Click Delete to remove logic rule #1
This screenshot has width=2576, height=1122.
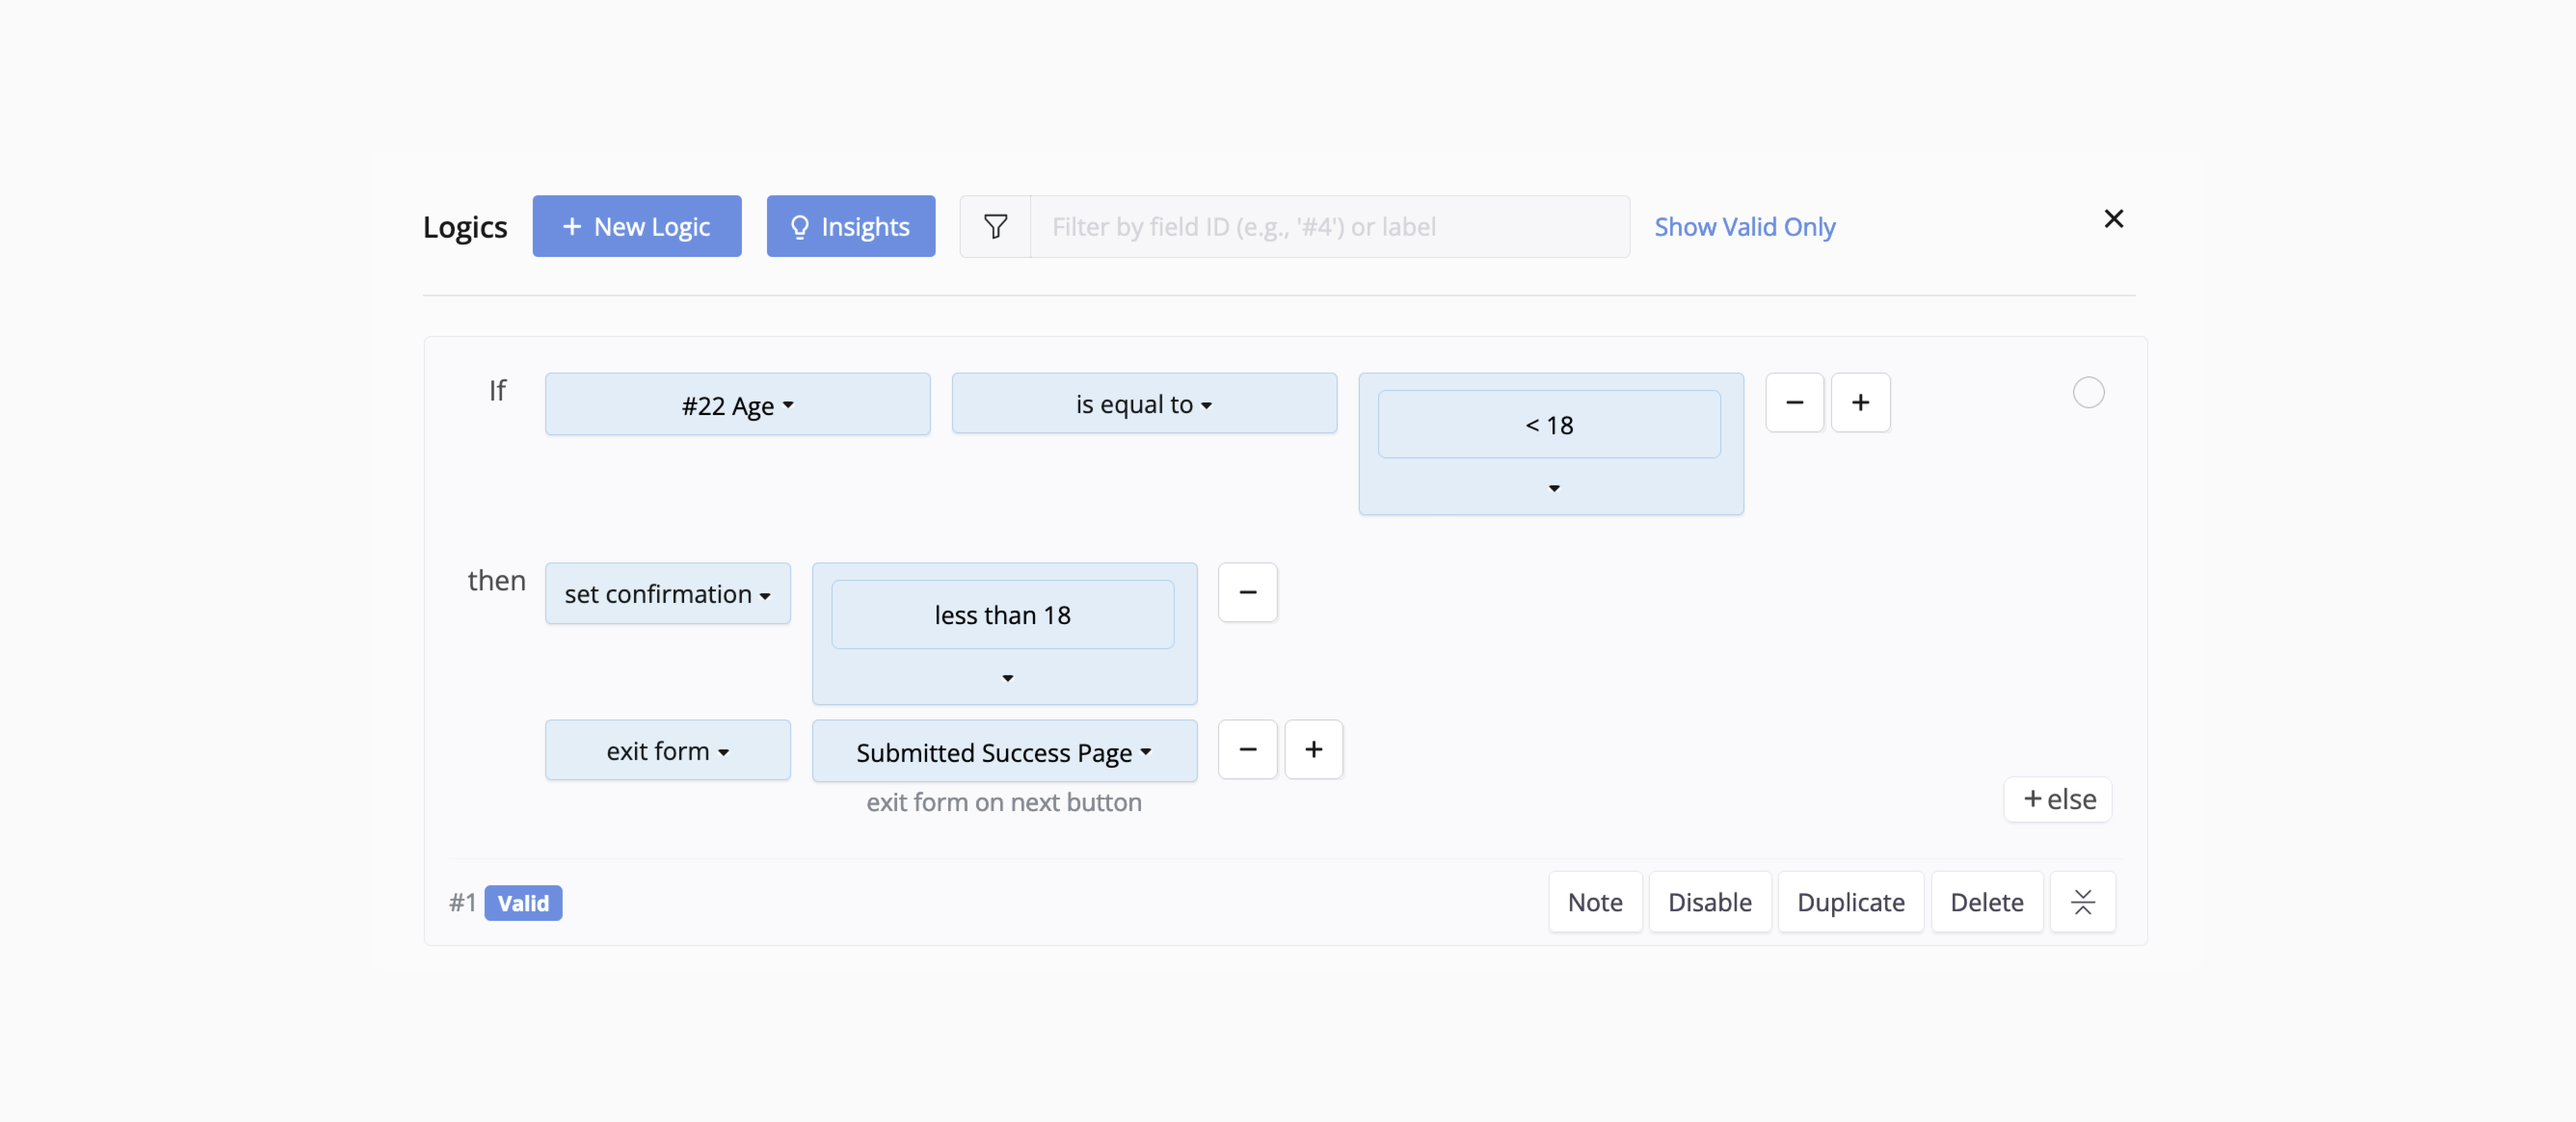point(1986,900)
